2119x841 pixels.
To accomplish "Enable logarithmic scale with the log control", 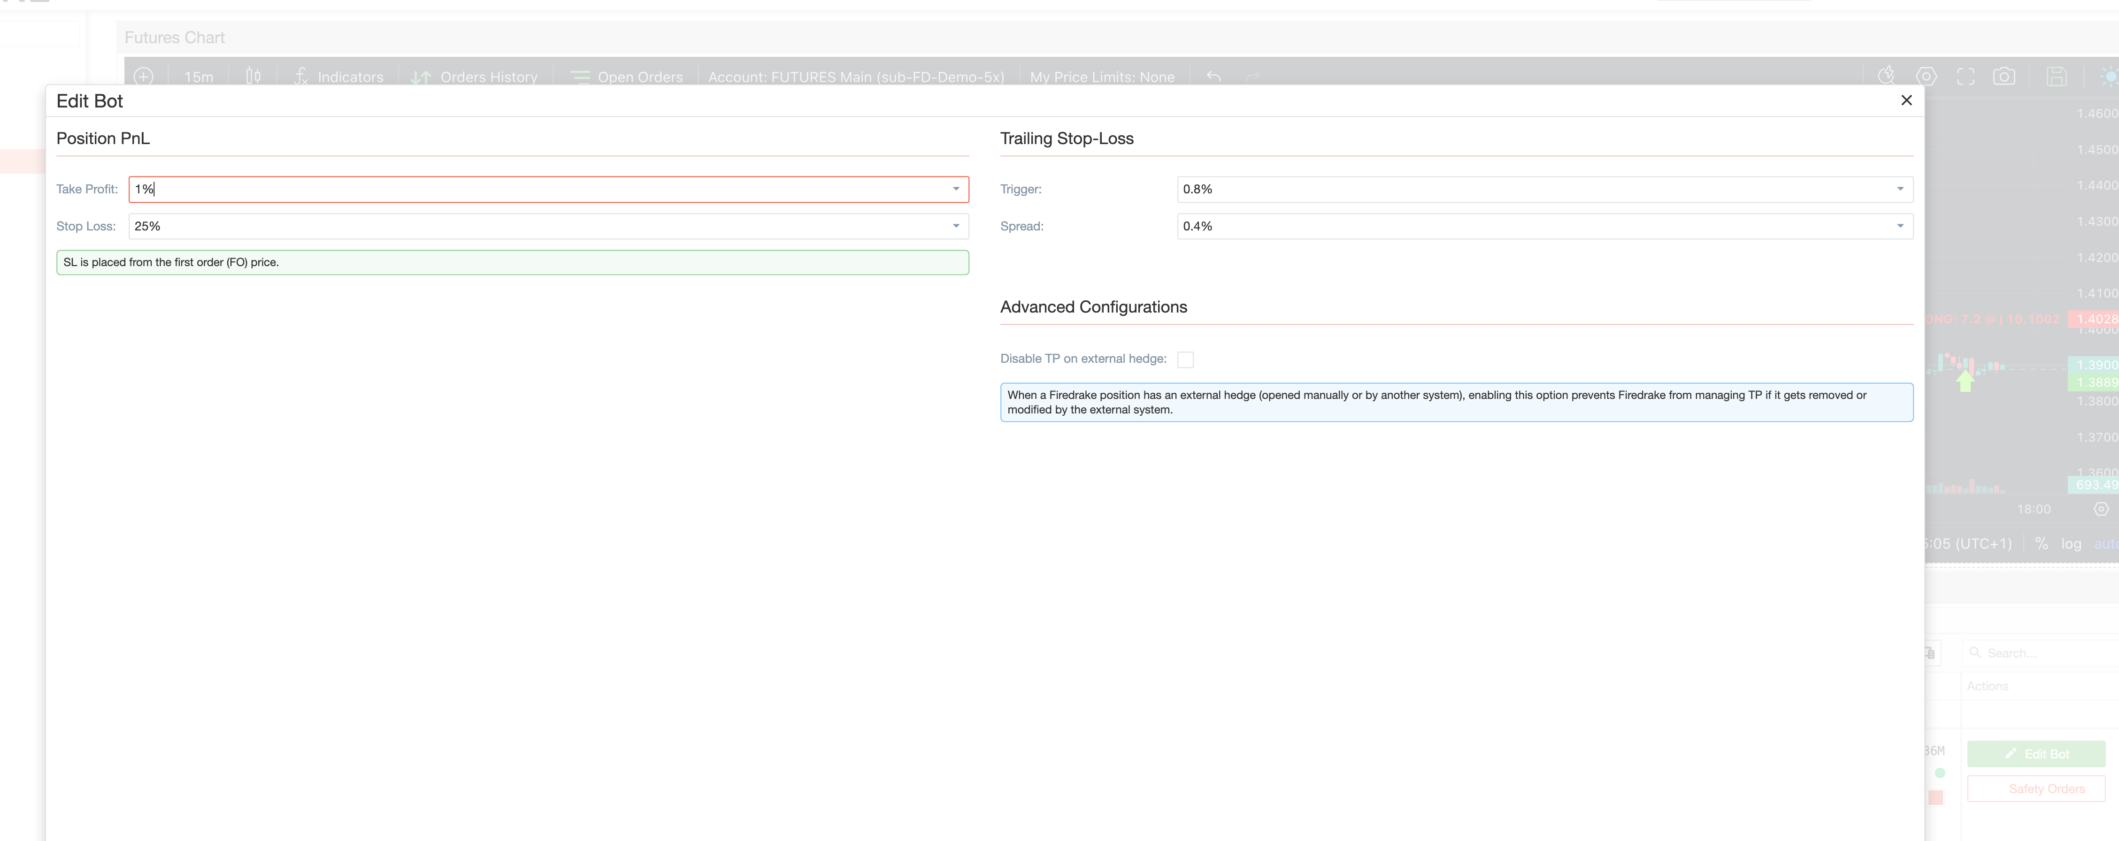I will 2072,543.
